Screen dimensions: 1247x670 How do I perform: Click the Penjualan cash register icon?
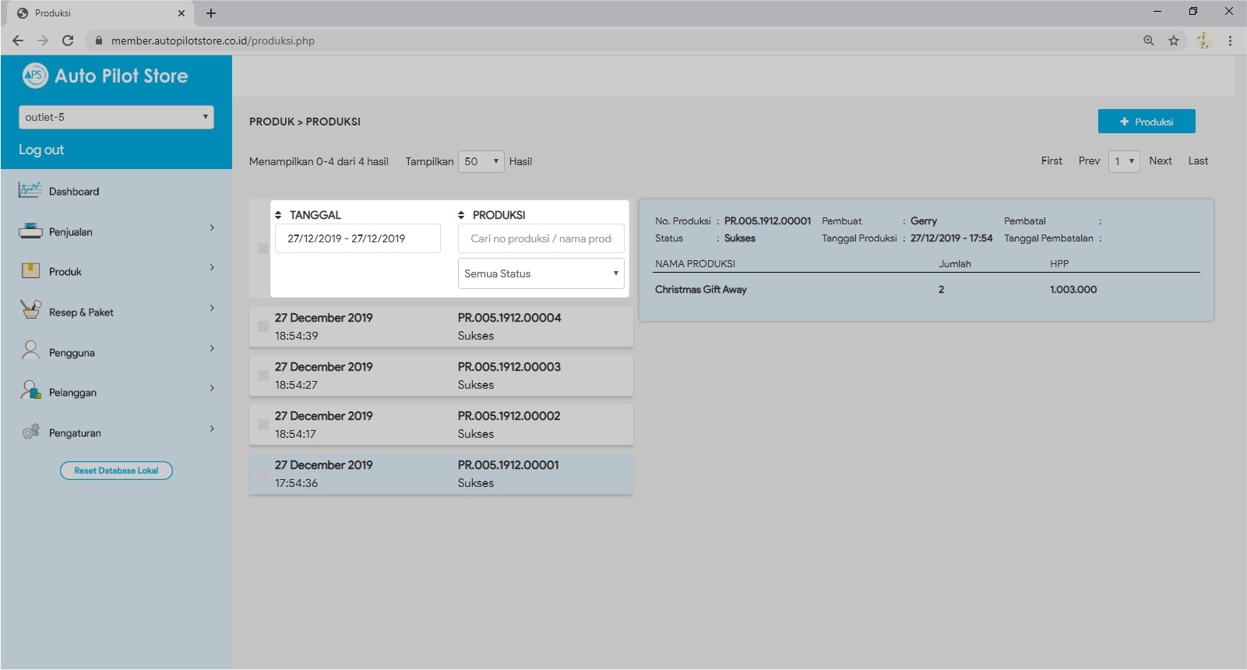tap(30, 231)
